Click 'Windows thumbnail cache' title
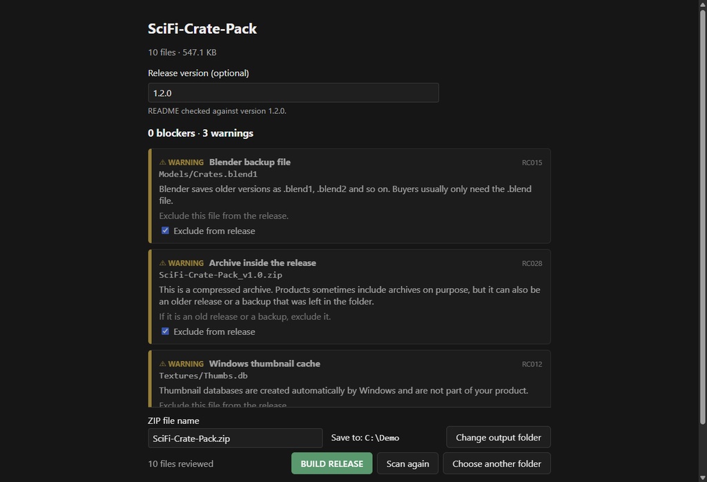 (264, 364)
